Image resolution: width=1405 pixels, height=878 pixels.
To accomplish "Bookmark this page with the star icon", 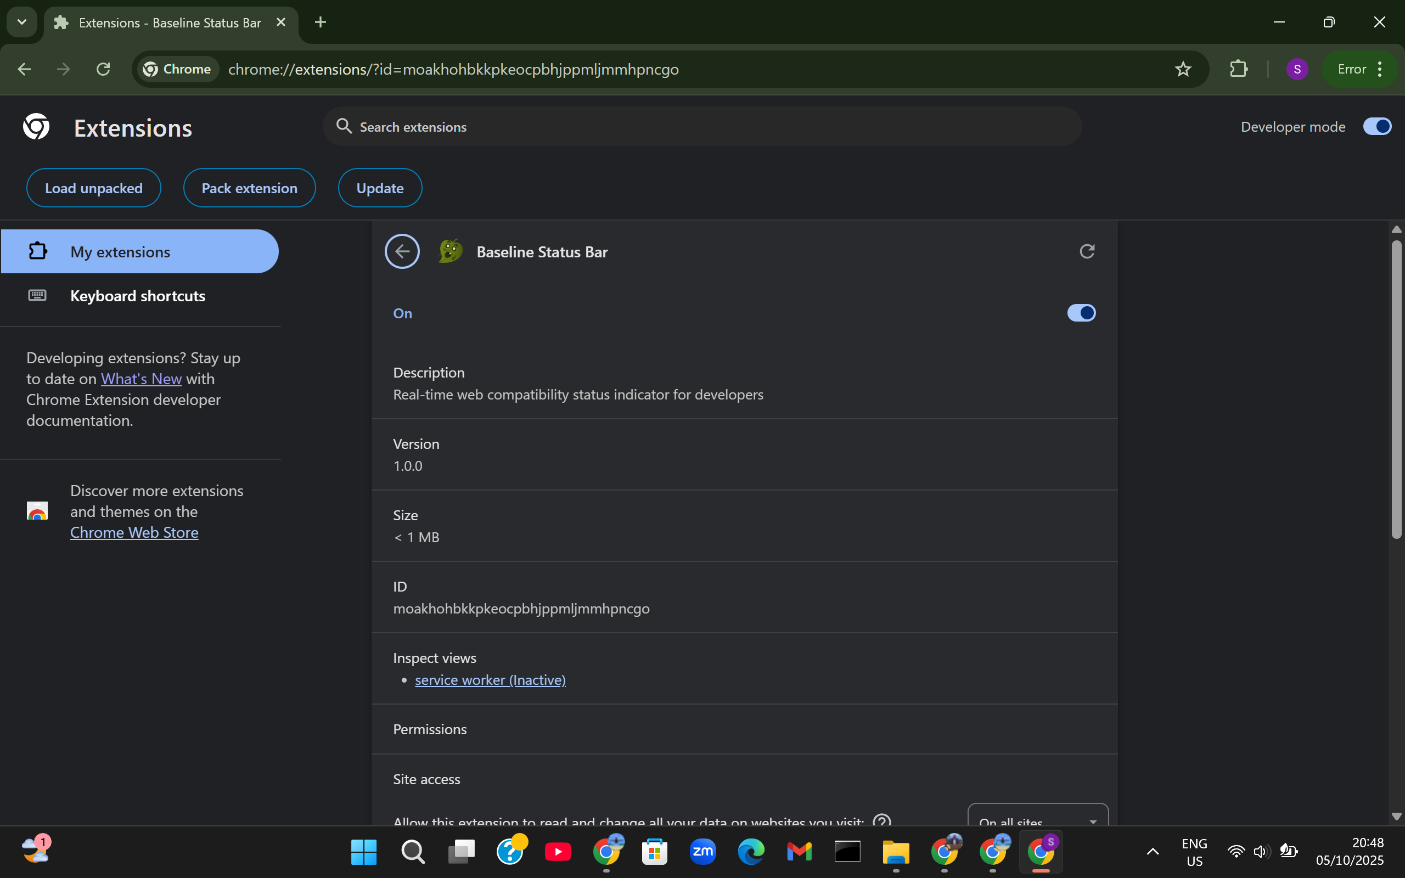I will click(1183, 69).
